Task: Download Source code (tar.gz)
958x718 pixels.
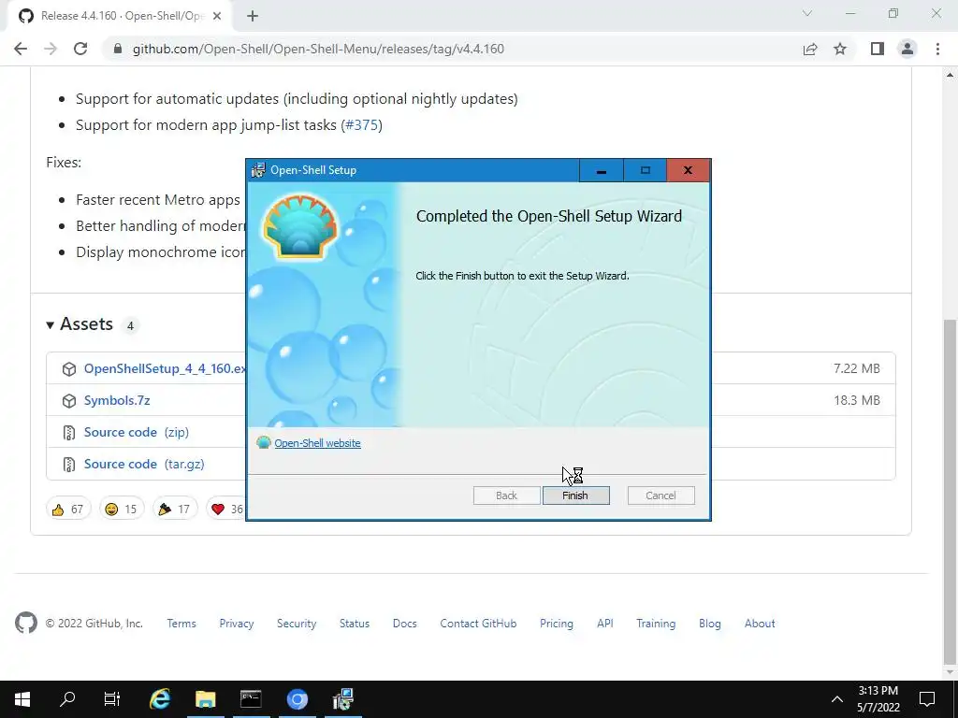Action: click(x=144, y=464)
